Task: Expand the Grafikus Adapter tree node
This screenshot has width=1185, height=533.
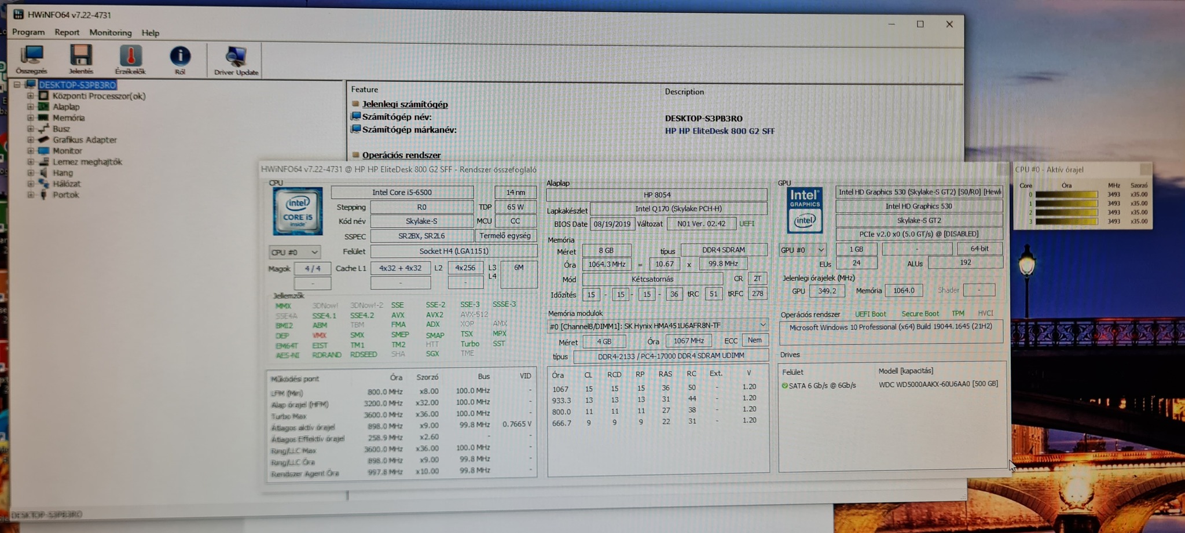Action: tap(29, 140)
